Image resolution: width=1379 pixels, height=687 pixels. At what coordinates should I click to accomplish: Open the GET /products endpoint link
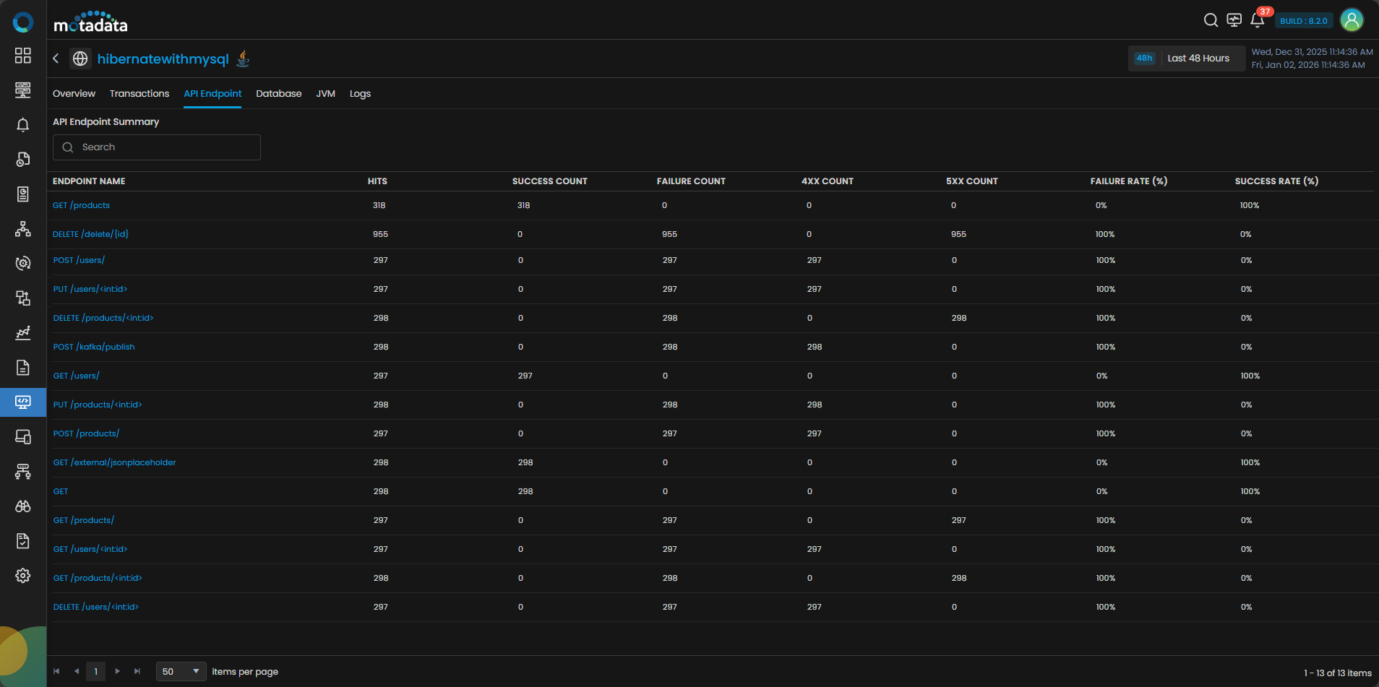(x=81, y=206)
